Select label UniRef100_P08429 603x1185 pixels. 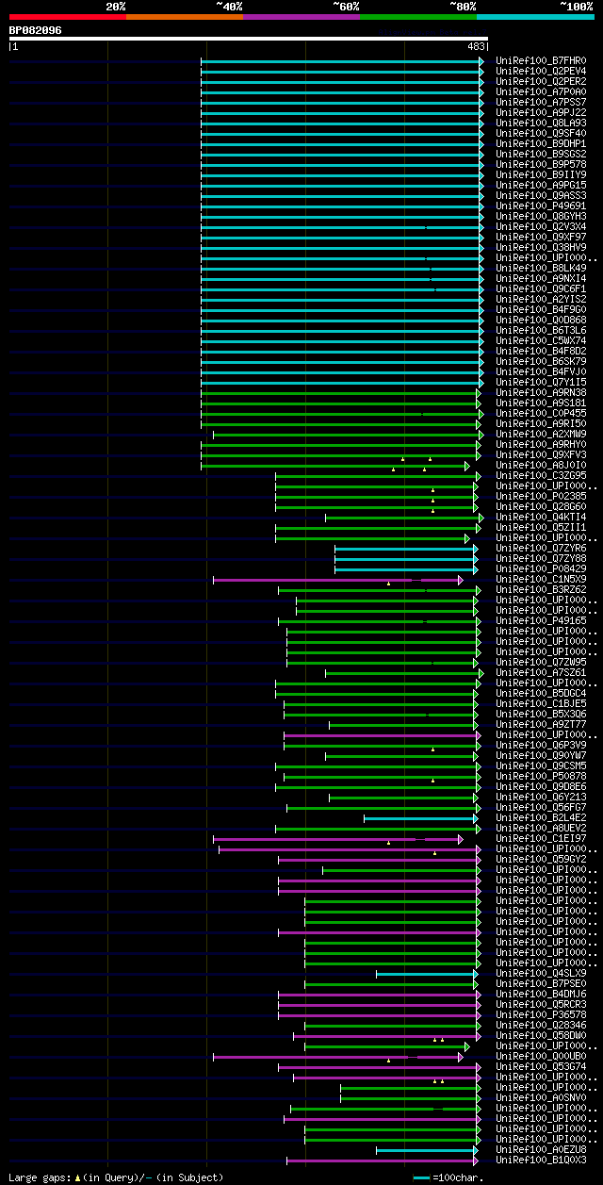click(541, 568)
